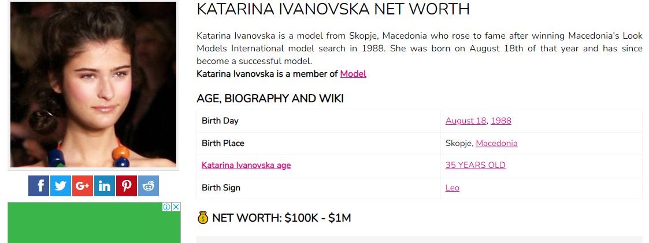Open the 1988 birth year link
Image resolution: width=649 pixels, height=243 pixels.
(501, 121)
